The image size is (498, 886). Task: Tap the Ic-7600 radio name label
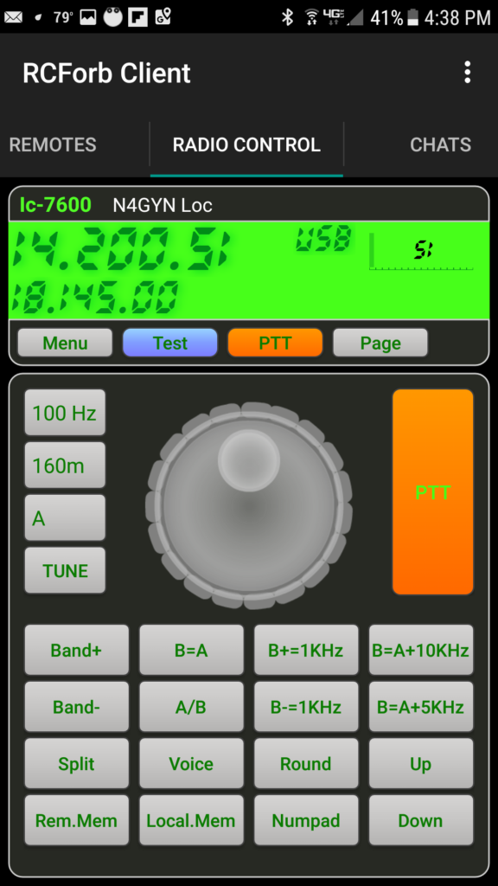pyautogui.click(x=55, y=204)
